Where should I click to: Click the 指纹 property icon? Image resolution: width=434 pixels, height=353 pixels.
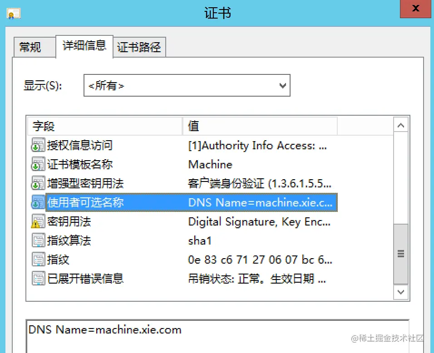tap(38, 260)
